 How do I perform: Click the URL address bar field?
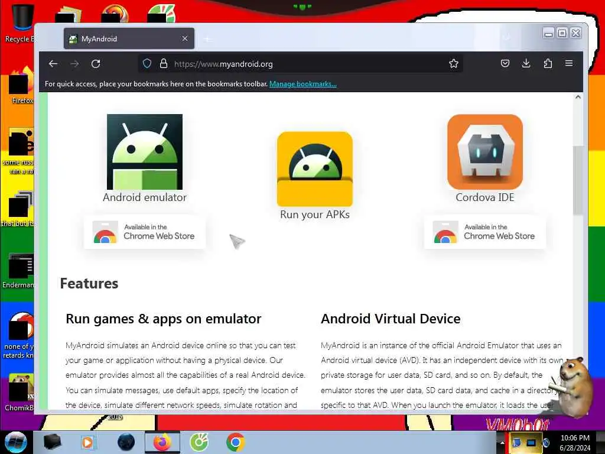click(x=301, y=64)
